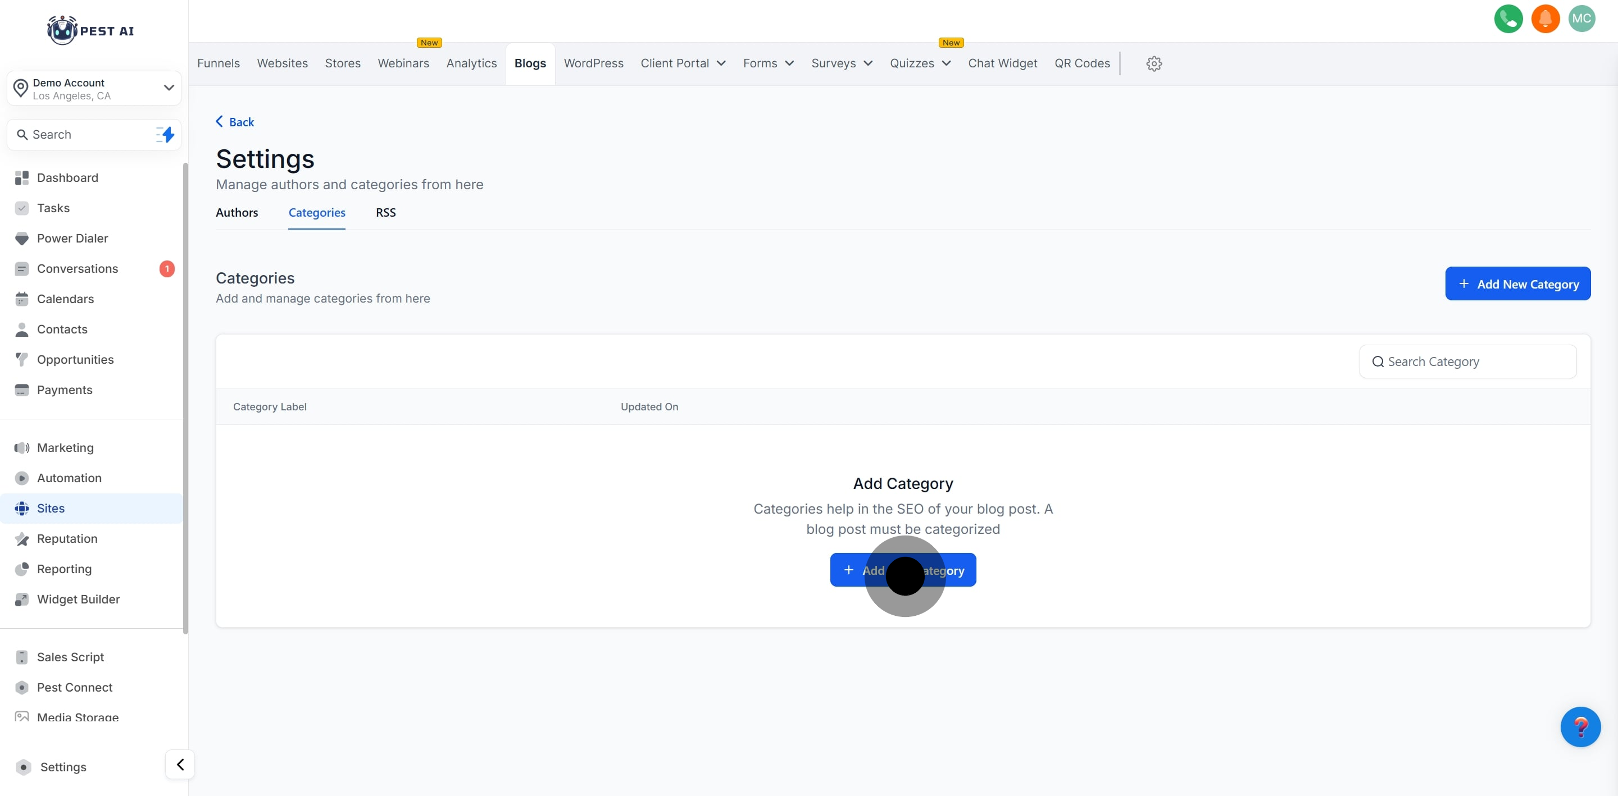The height and width of the screenshot is (796, 1618).
Task: Switch to the Authors tab
Action: pyautogui.click(x=237, y=213)
